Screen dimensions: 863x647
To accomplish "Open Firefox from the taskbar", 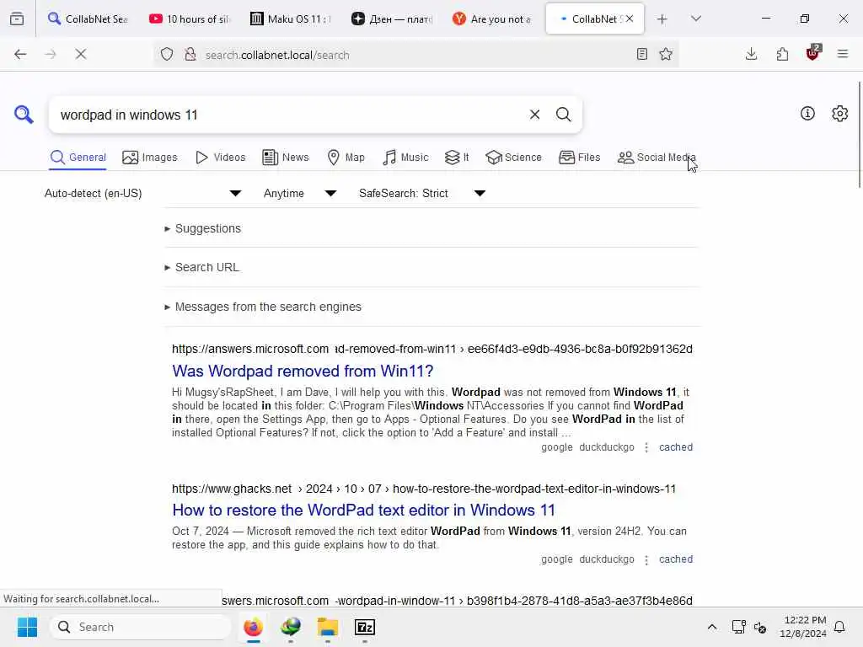I will tap(253, 627).
